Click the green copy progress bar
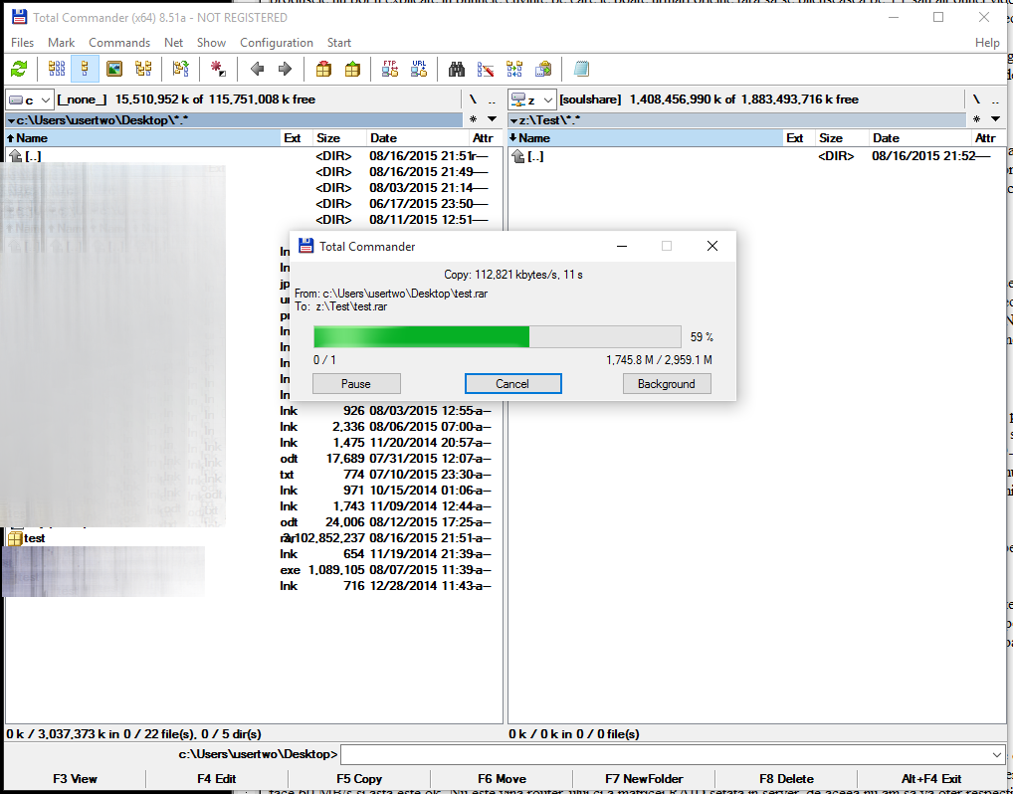Viewport: 1013px width, 794px height. (x=497, y=337)
